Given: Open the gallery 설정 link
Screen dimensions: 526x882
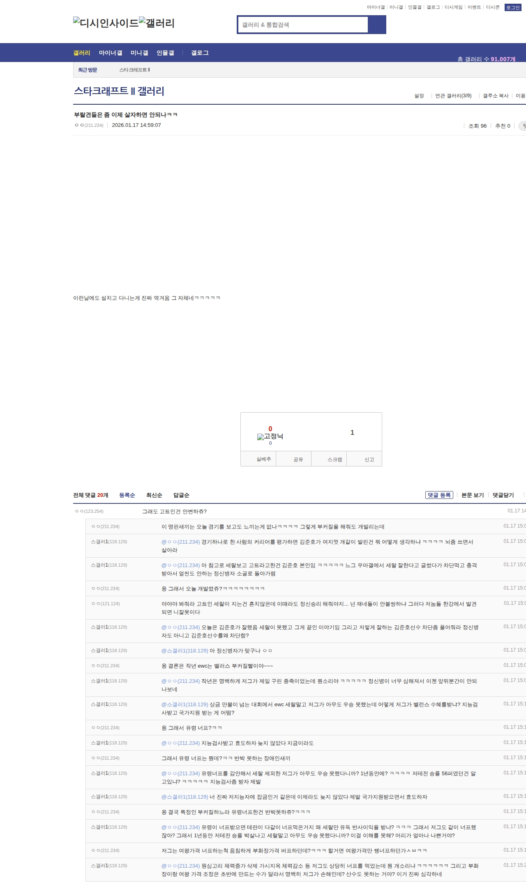Looking at the screenshot, I should (x=419, y=96).
